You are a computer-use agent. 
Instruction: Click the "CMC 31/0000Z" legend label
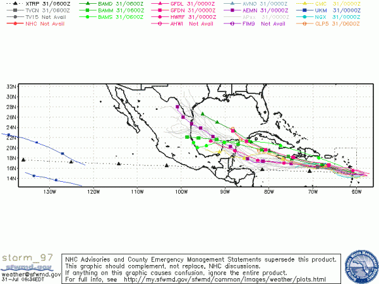tap(338, 4)
